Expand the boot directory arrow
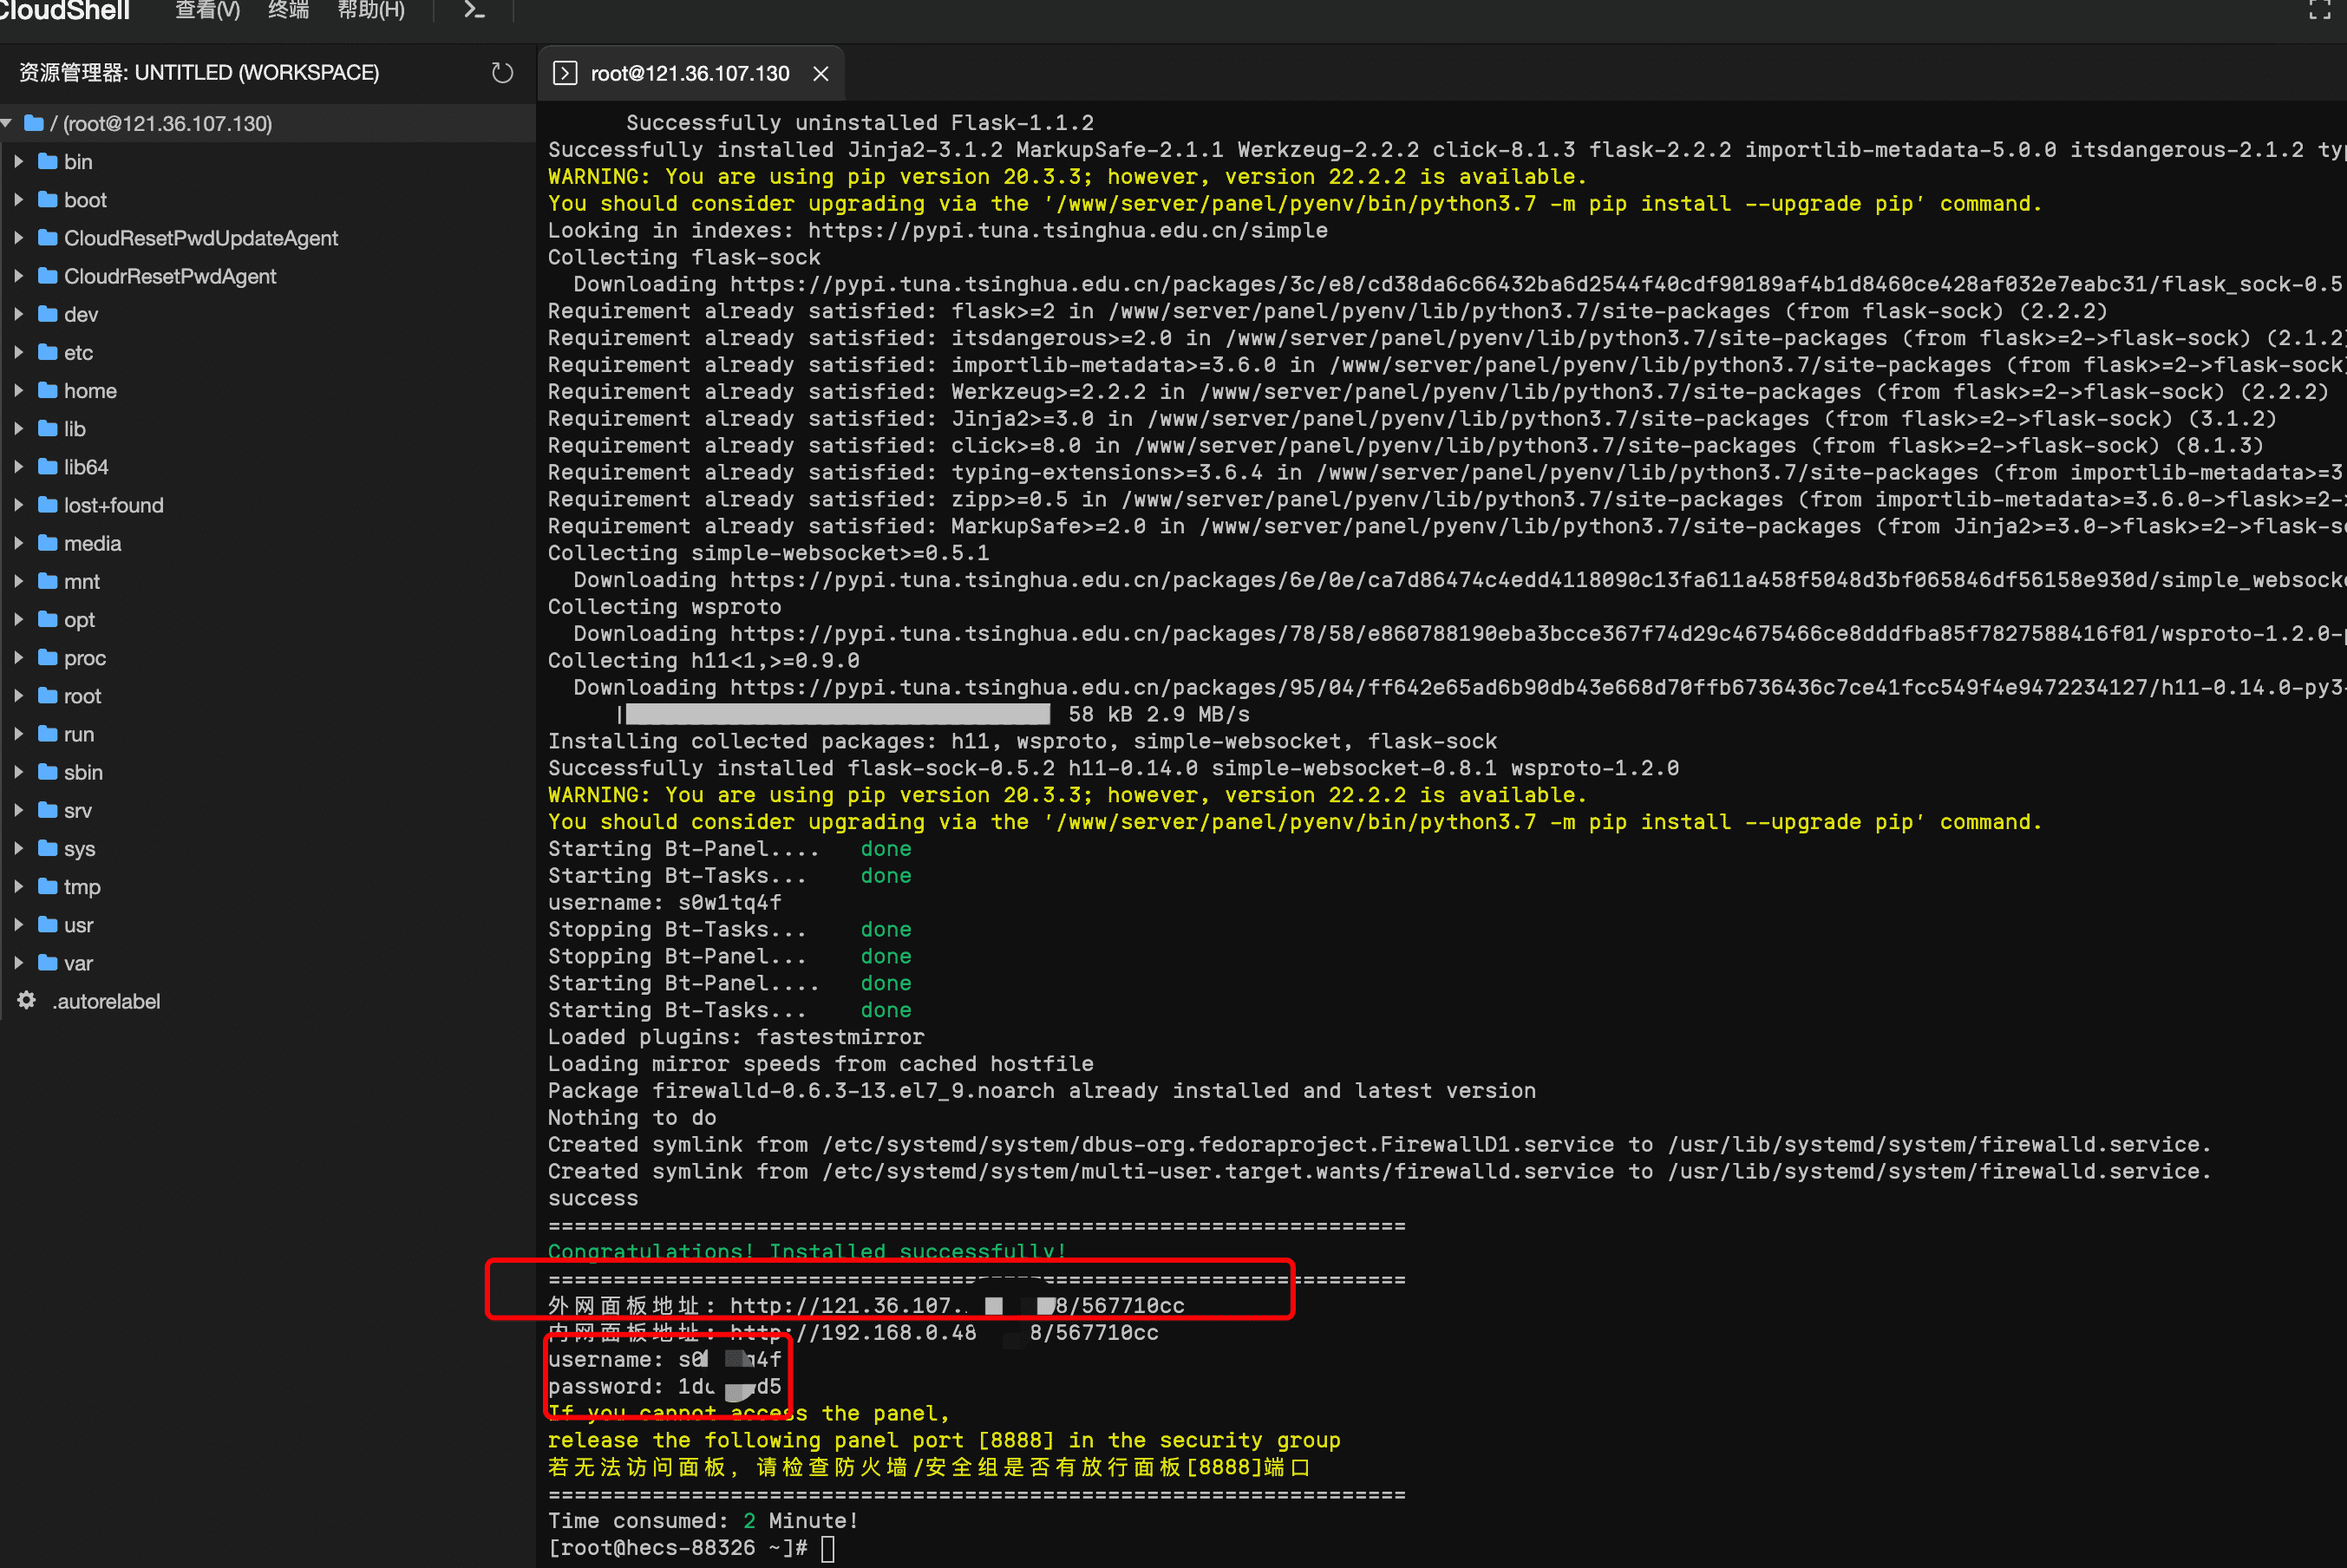 click(x=18, y=200)
